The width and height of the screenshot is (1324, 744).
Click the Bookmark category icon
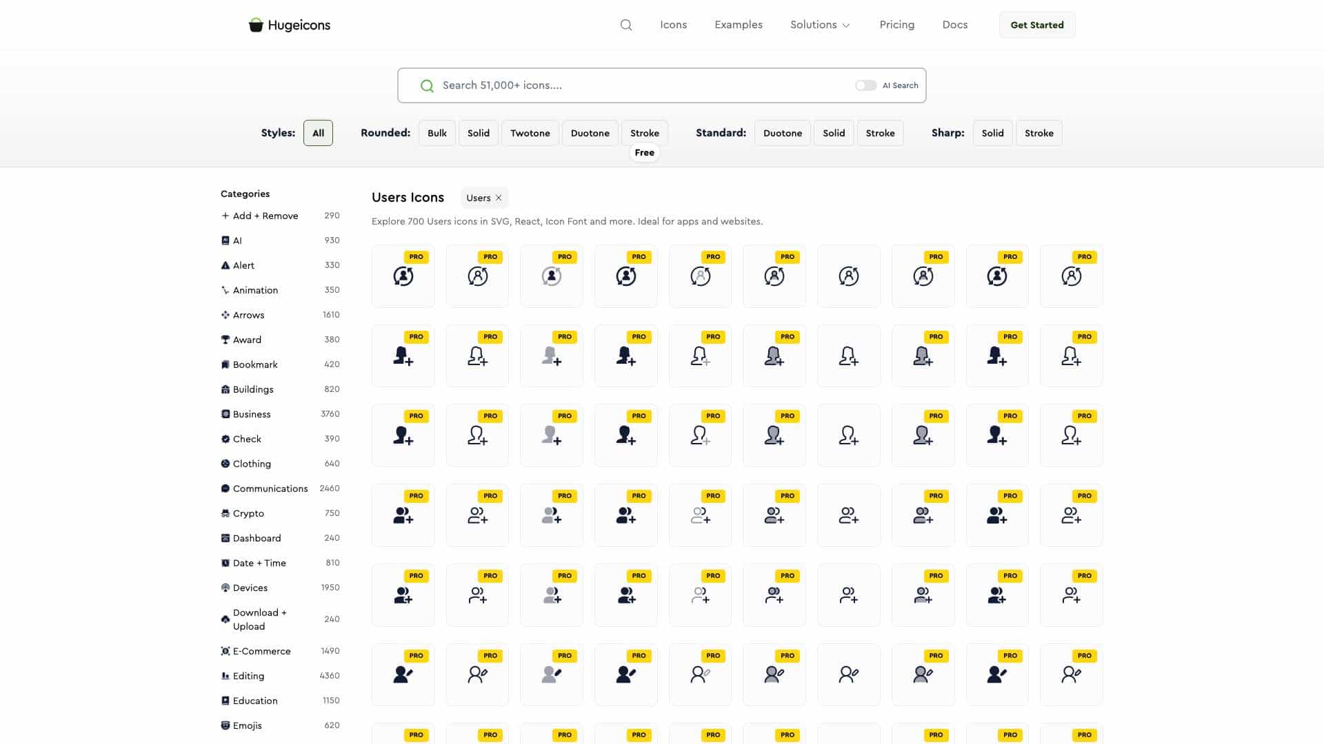225,364
